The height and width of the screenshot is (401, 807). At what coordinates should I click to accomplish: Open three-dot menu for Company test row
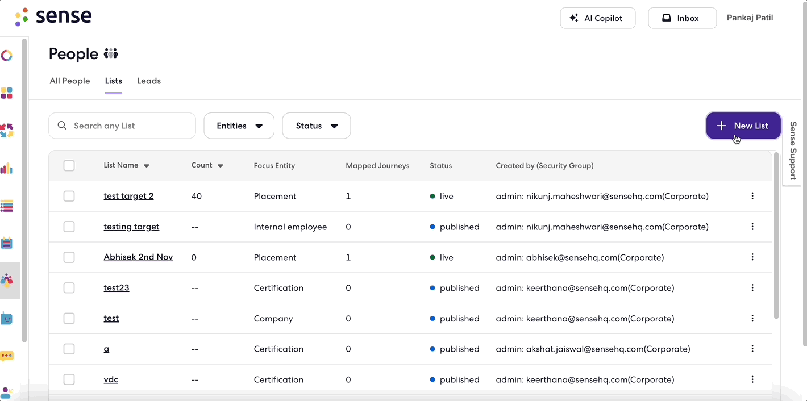click(x=752, y=319)
